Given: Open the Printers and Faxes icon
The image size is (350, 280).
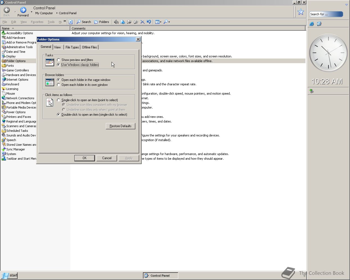Looking at the screenshot, I should (4, 117).
